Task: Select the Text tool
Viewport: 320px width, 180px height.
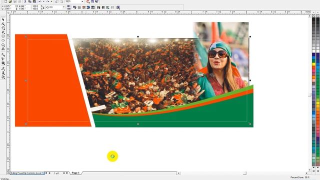Action: click(x=3, y=49)
